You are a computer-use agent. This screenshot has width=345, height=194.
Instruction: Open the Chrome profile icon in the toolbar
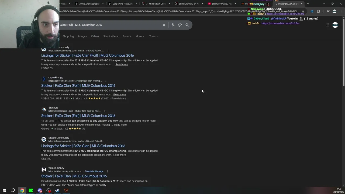click(334, 11)
